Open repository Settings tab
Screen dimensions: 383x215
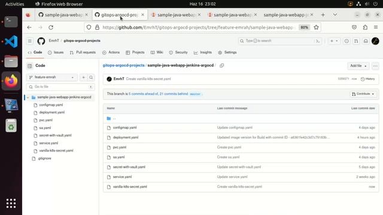point(227,53)
